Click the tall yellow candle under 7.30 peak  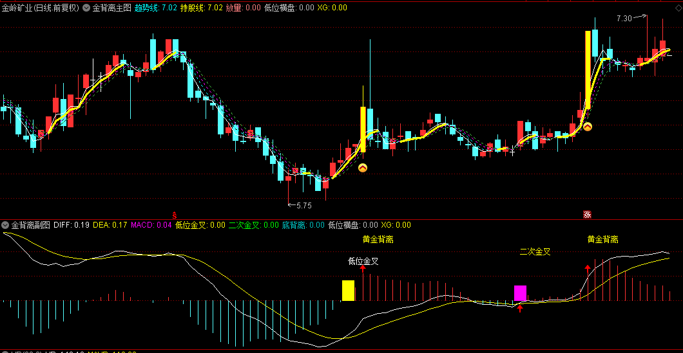point(588,70)
